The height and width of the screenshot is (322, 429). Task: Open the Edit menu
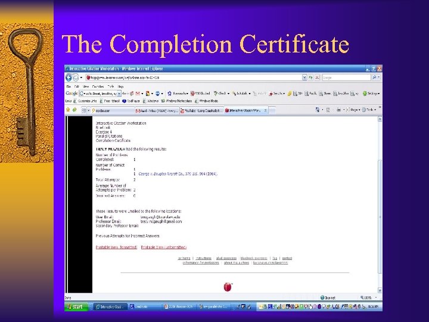coord(77,86)
